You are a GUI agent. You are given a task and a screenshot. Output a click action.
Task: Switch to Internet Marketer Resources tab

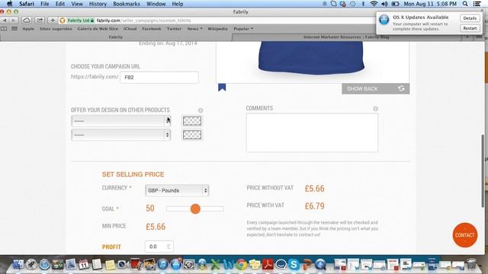point(346,37)
